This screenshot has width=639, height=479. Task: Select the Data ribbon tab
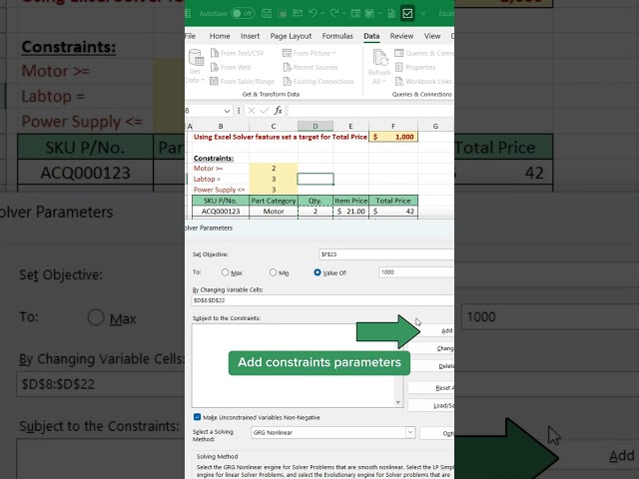click(x=371, y=36)
